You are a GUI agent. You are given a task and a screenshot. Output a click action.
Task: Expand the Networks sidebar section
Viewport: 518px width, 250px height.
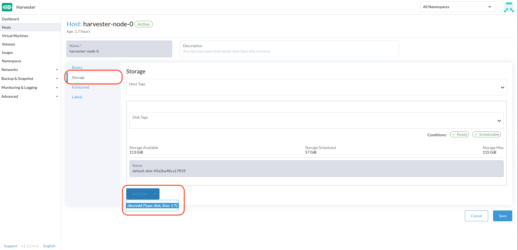(x=30, y=70)
